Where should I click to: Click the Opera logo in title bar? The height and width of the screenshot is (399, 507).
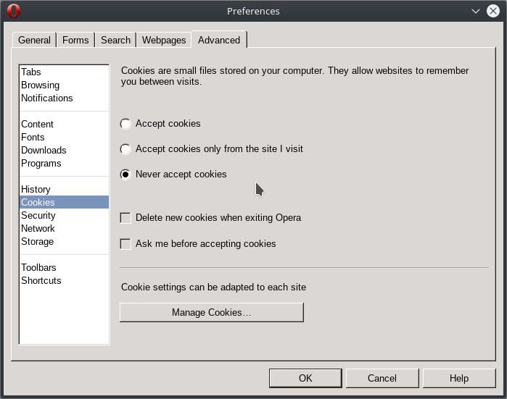(14, 11)
